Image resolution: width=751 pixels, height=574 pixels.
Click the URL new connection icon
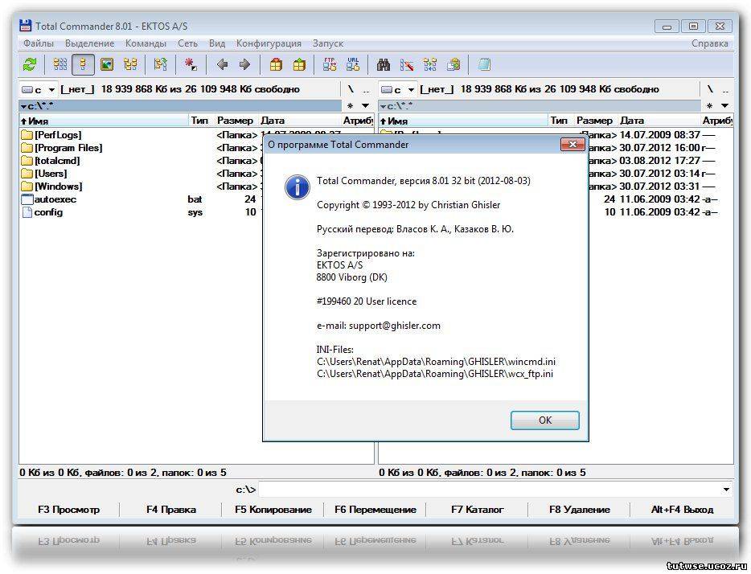coord(352,65)
